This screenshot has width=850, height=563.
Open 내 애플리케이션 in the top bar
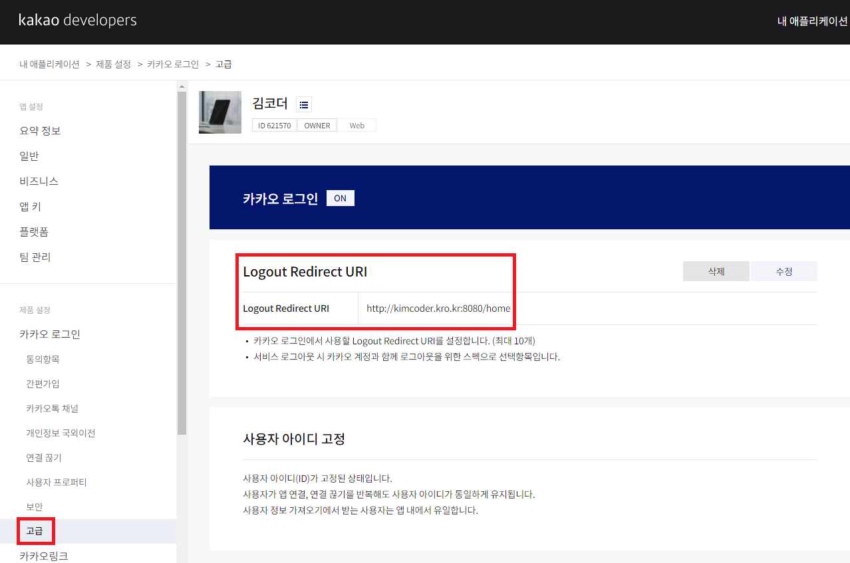[813, 21]
